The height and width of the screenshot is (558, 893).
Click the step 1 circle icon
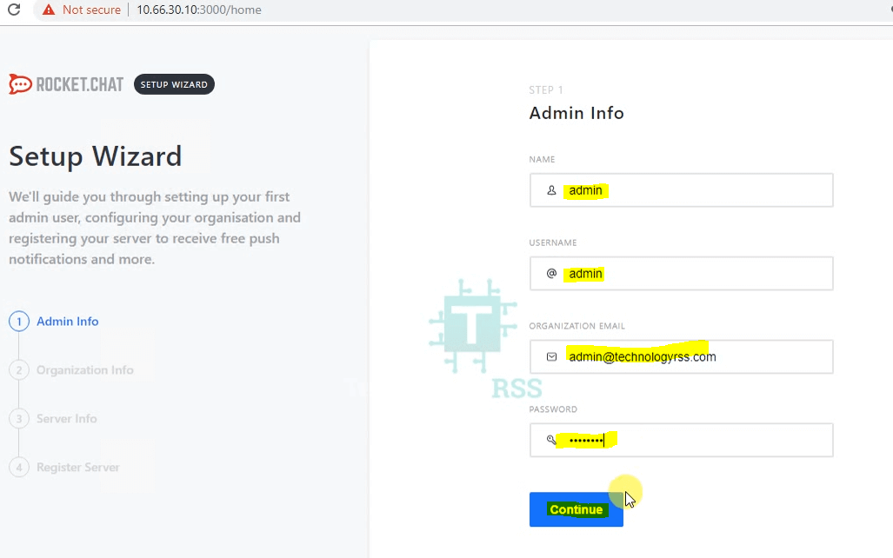tap(19, 322)
